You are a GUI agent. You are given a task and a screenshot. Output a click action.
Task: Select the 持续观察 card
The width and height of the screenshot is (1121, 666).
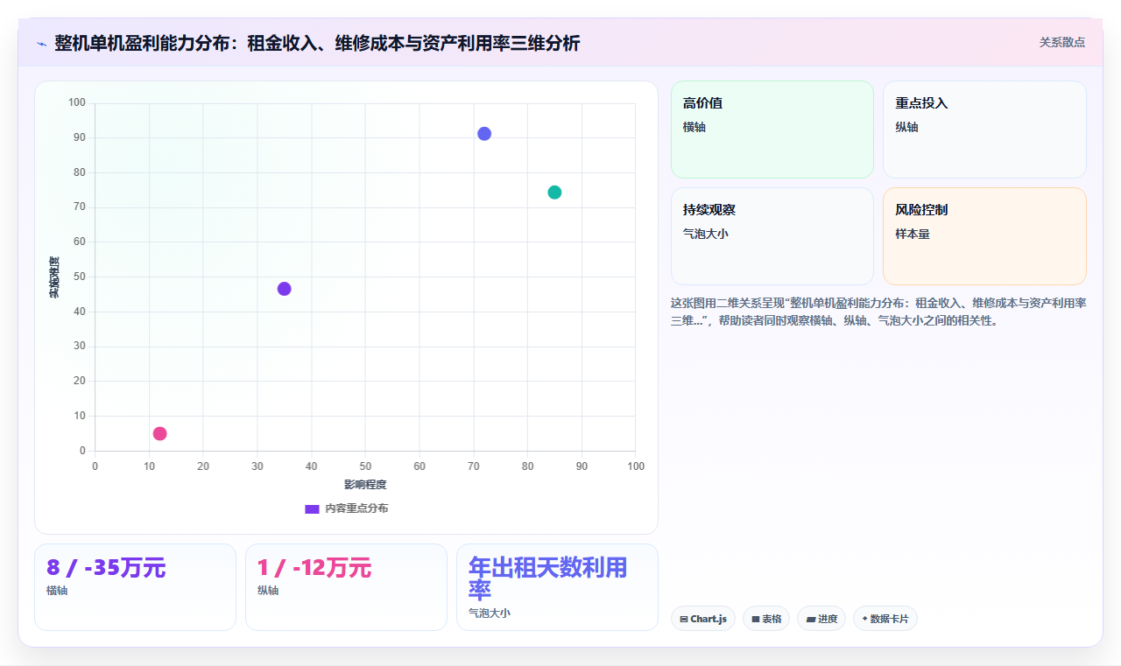[772, 236]
